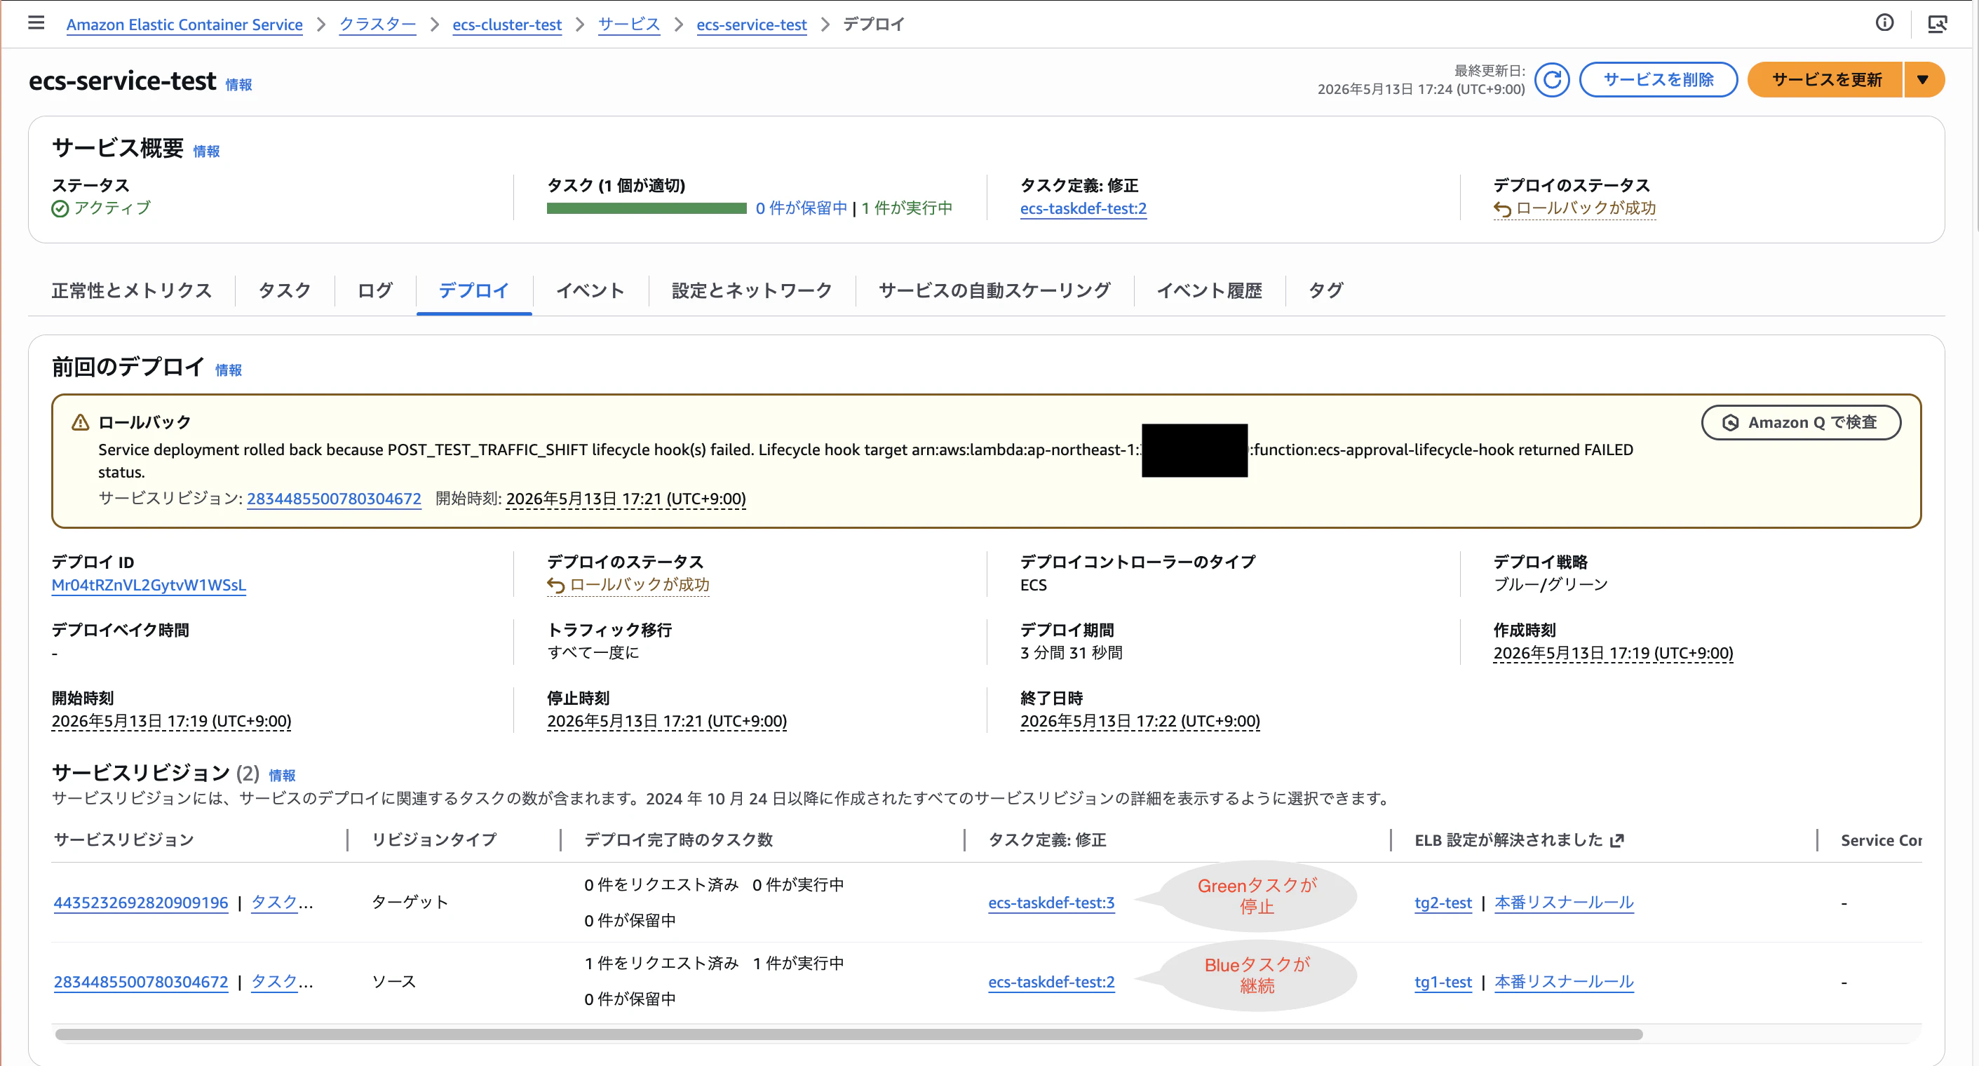
Task: Click the タスク定義: 修正 column header
Action: (x=1047, y=840)
